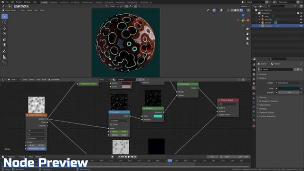Switch perspective/orthographic grid icon in viewport
Screen dimensions: 304x171
[247, 44]
